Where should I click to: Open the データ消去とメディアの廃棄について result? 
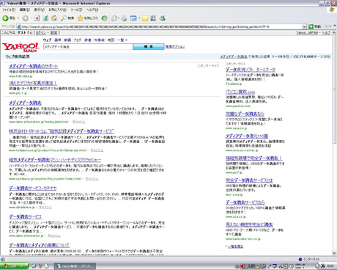point(40,245)
